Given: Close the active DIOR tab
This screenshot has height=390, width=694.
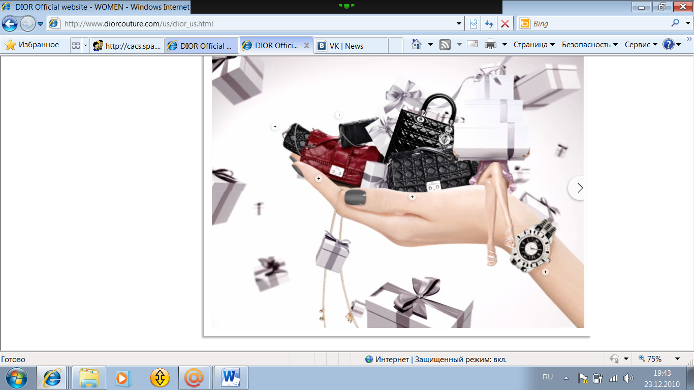Looking at the screenshot, I should point(306,45).
